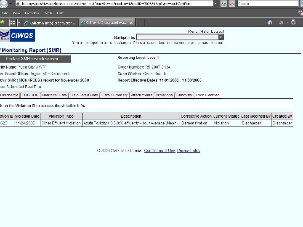The width and height of the screenshot is (303, 227).
Task: Click the Google search box
Action: (x=268, y=4)
